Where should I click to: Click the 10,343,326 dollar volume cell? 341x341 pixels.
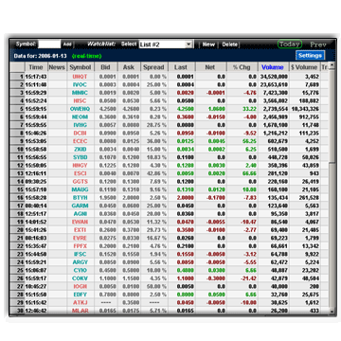(304, 109)
